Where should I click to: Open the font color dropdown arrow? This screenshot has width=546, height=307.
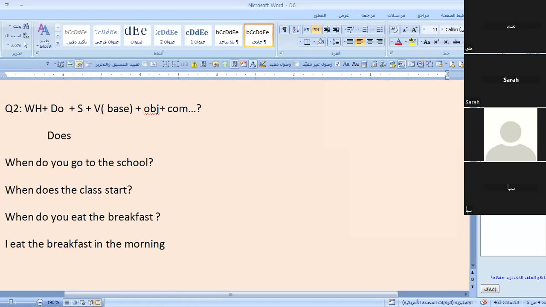[392, 42]
